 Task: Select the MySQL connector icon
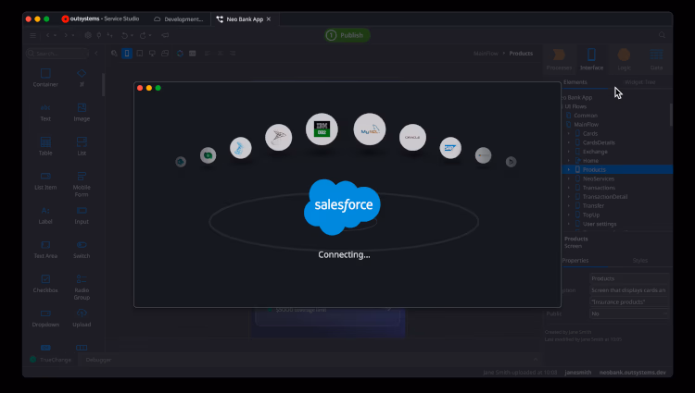click(x=370, y=129)
